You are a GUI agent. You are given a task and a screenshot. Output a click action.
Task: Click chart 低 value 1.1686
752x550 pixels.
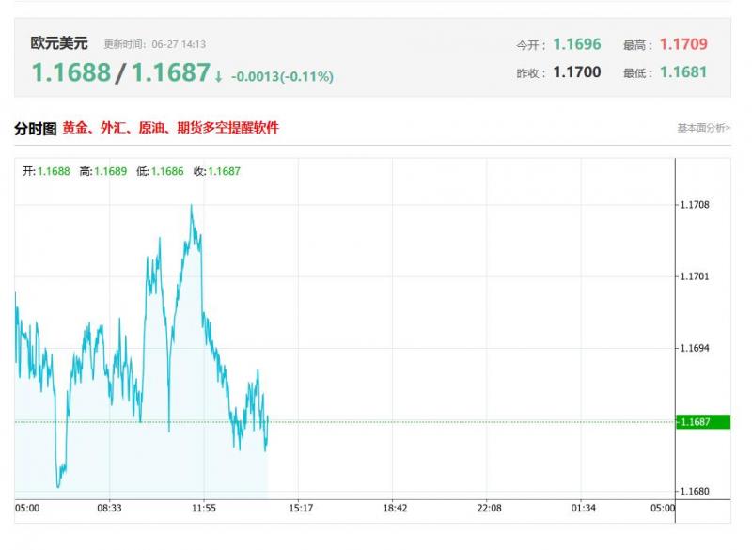[x=167, y=171]
